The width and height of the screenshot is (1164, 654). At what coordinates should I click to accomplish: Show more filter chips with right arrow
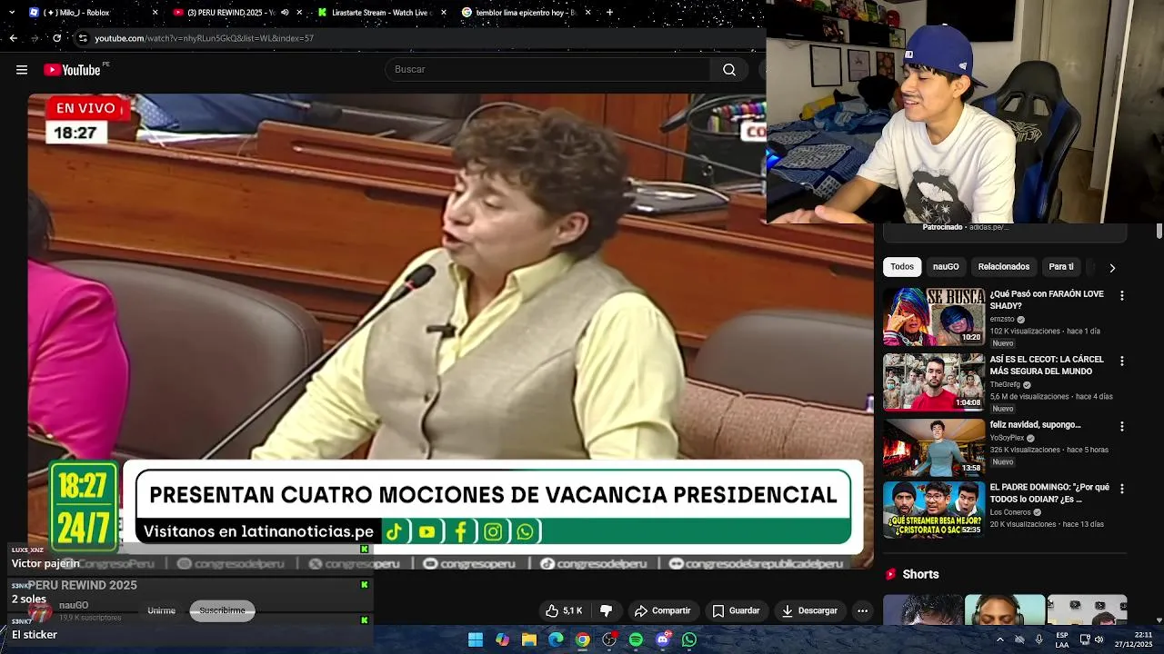tap(1111, 268)
